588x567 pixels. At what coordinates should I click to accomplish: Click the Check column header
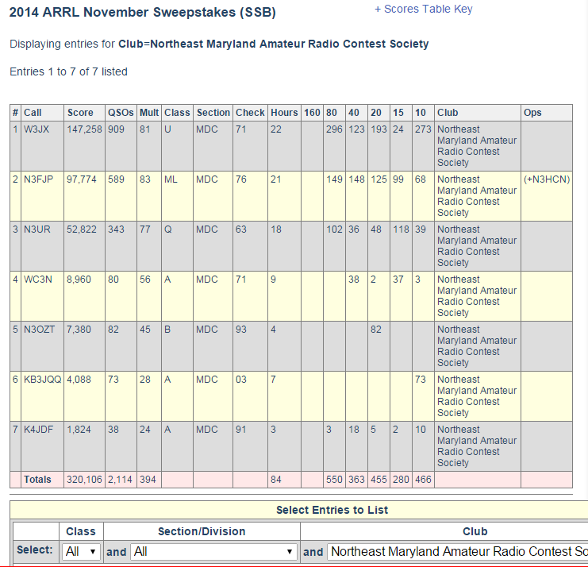click(250, 113)
